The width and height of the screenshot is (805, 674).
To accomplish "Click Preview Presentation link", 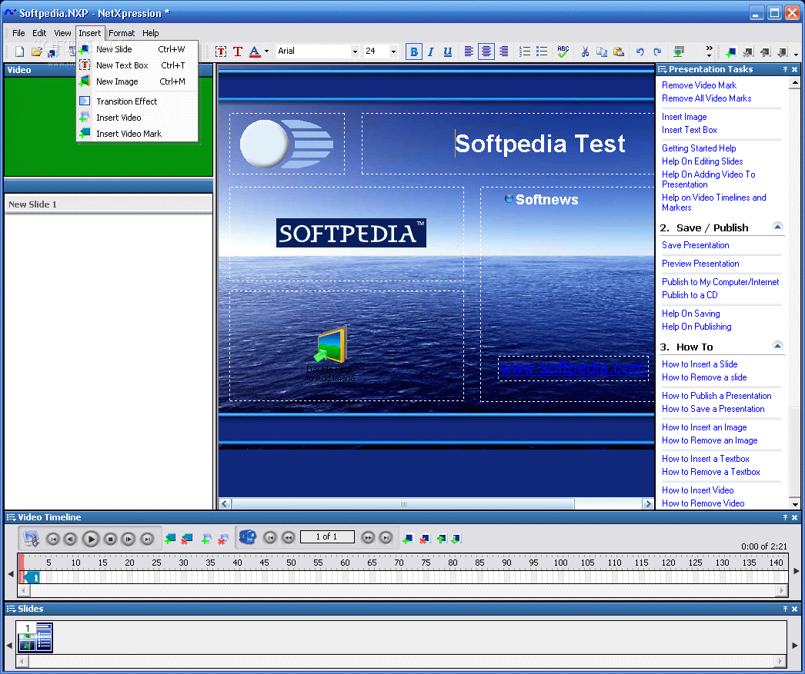I will click(700, 264).
